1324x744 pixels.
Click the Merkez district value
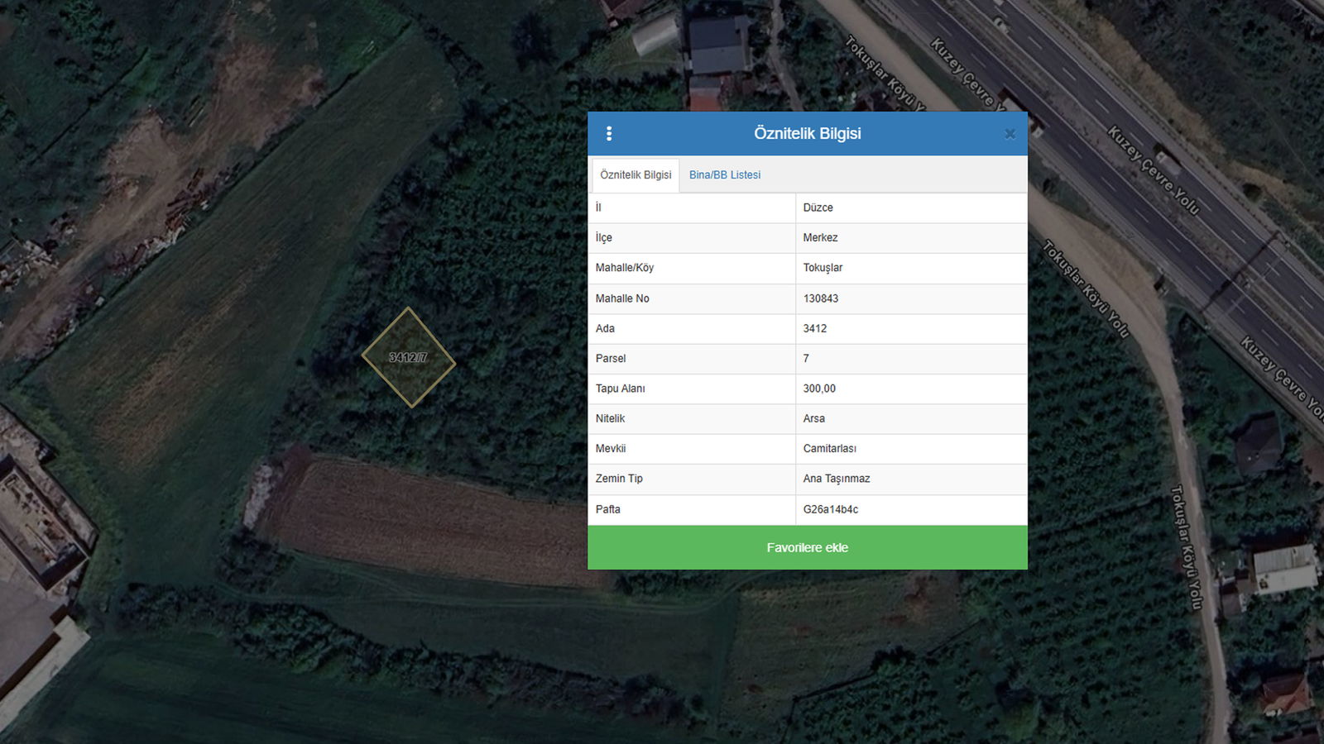820,238
